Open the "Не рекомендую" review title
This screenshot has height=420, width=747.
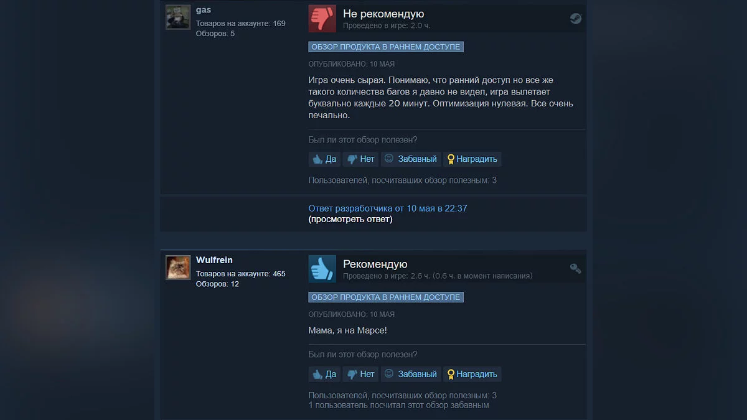click(x=383, y=14)
